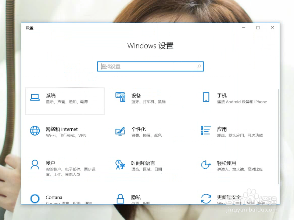Click the 时间和语言 clock icon
Screen dimensions: 294x220
click(121, 165)
